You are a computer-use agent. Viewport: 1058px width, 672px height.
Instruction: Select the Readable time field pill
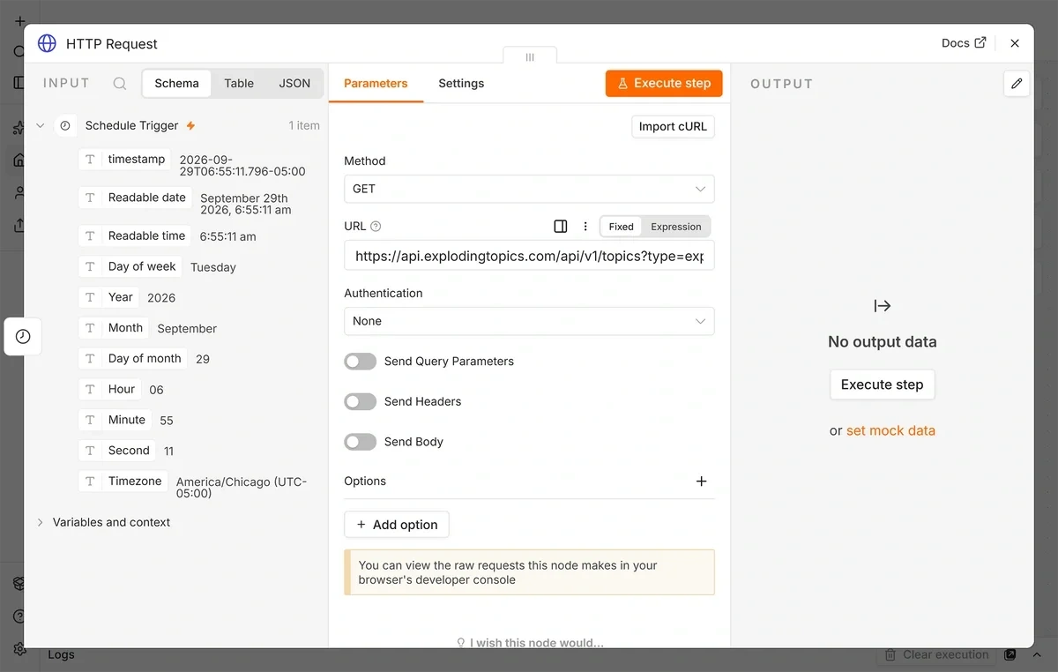point(135,236)
